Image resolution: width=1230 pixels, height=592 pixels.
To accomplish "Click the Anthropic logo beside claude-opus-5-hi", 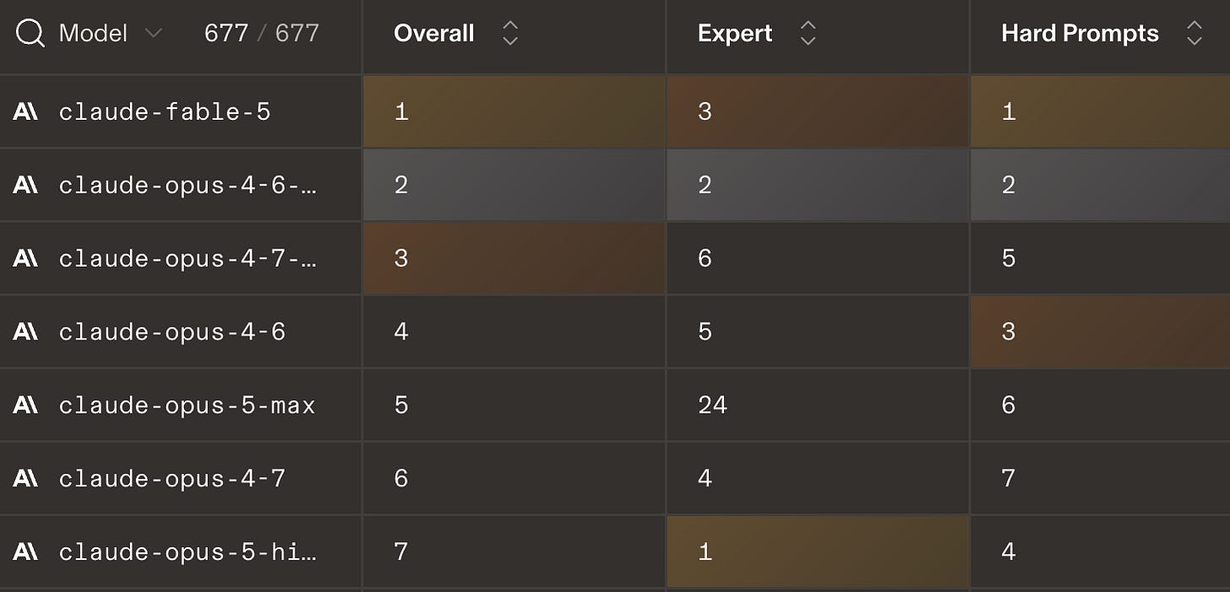I will [x=25, y=552].
